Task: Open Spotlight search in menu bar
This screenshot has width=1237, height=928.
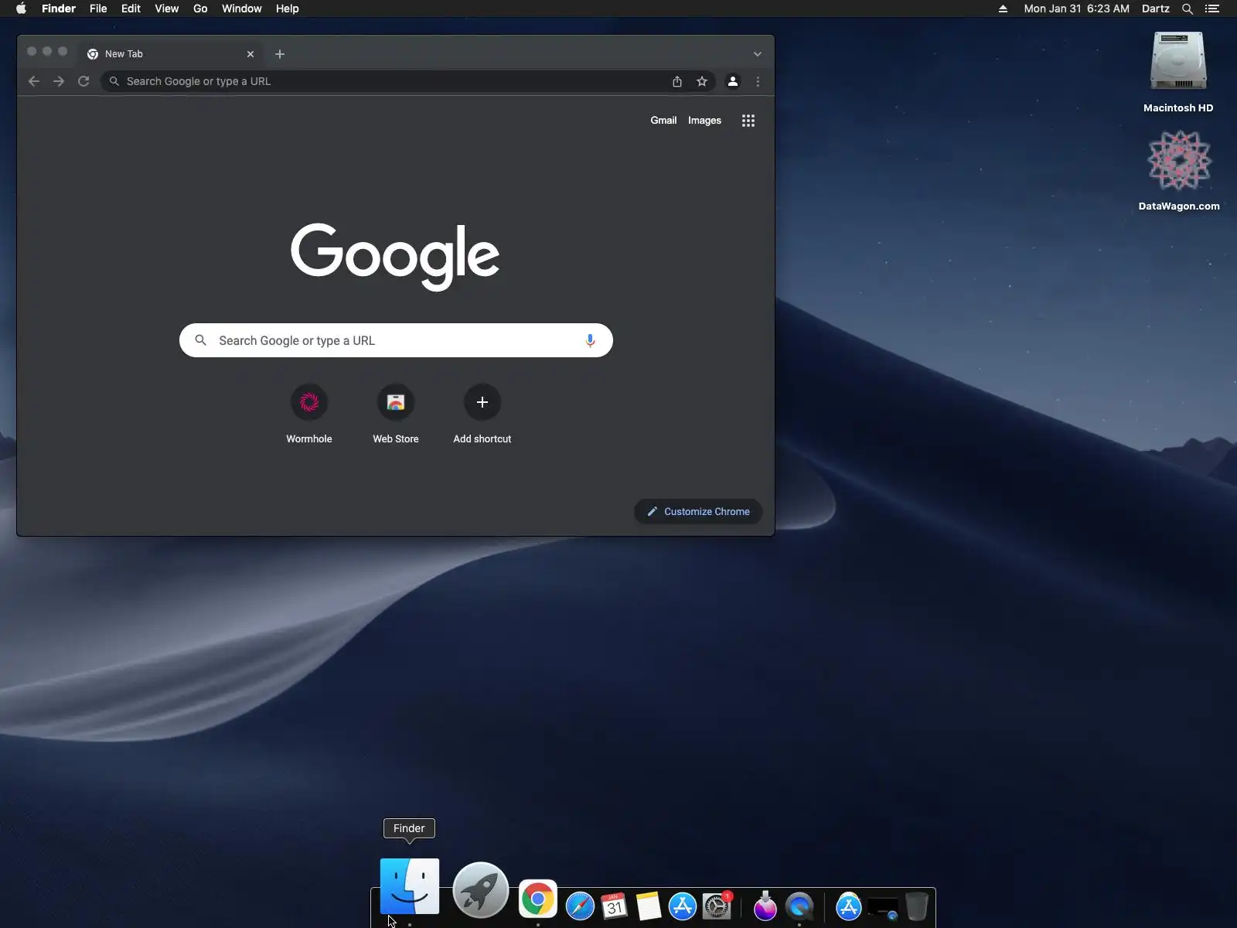Action: click(1188, 9)
